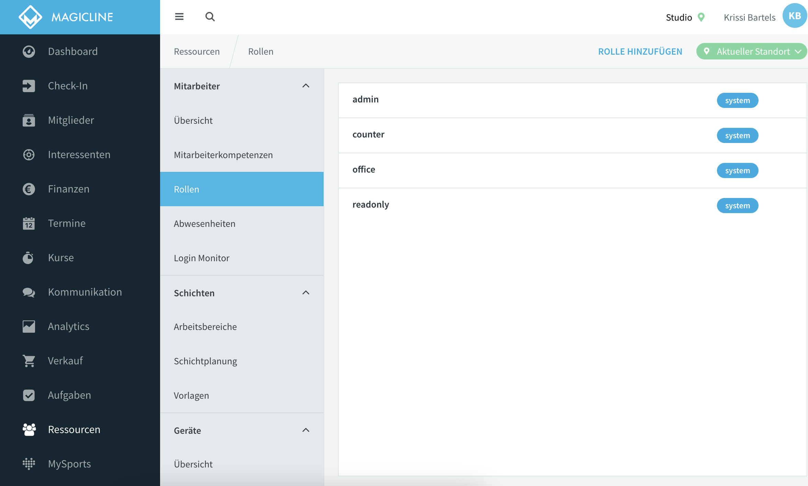Click the Verkauf shopping cart icon
Viewport: 808px width, 486px height.
point(29,361)
